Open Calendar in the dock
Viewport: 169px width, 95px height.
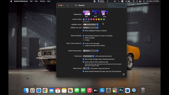[58, 90]
